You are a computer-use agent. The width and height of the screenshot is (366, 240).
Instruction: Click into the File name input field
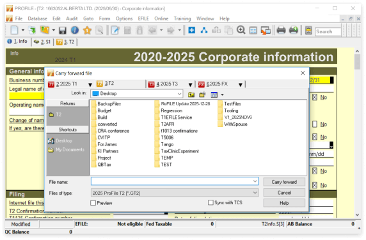171,181
